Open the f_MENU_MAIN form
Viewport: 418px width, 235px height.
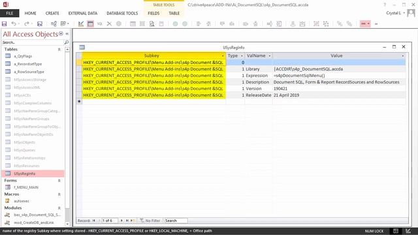tap(26, 187)
